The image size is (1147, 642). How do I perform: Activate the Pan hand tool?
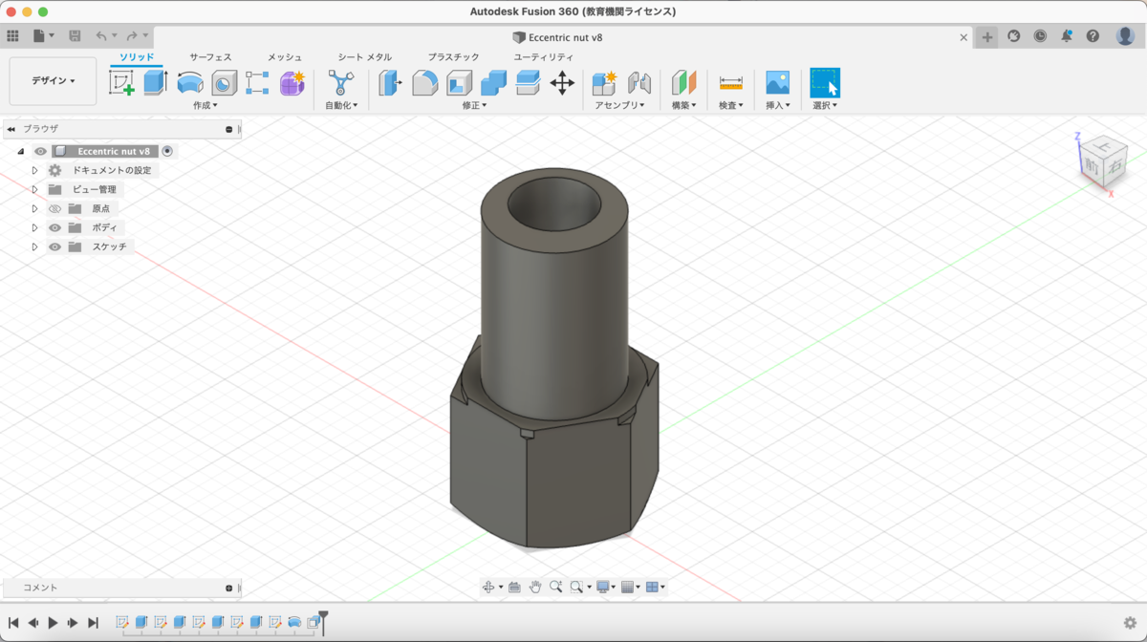(535, 587)
